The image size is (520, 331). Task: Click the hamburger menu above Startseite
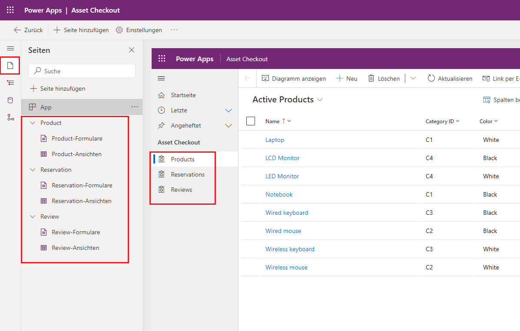[161, 79]
